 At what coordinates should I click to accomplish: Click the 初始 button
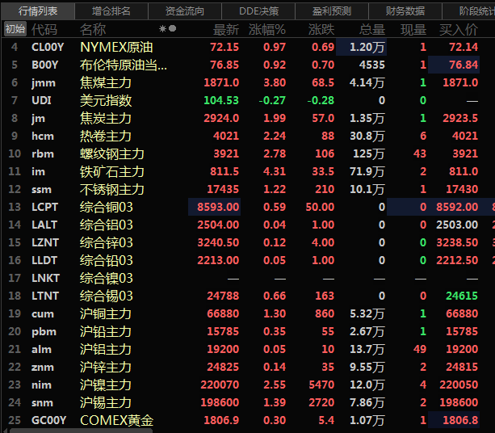click(15, 29)
